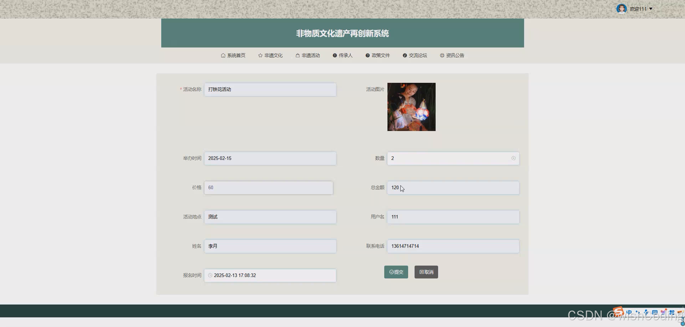This screenshot has height=327, width=685.
Task: Click the clock icon in 报名时间 field
Action: (x=209, y=275)
